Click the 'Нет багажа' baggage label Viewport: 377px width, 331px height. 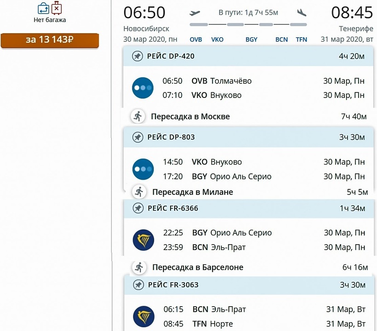coord(50,20)
